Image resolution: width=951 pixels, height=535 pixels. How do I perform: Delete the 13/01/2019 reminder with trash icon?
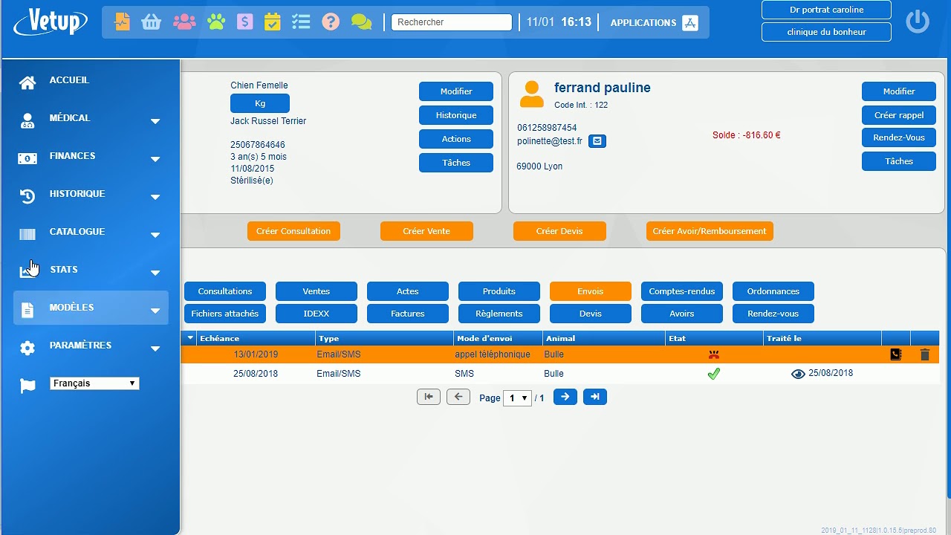(x=924, y=355)
